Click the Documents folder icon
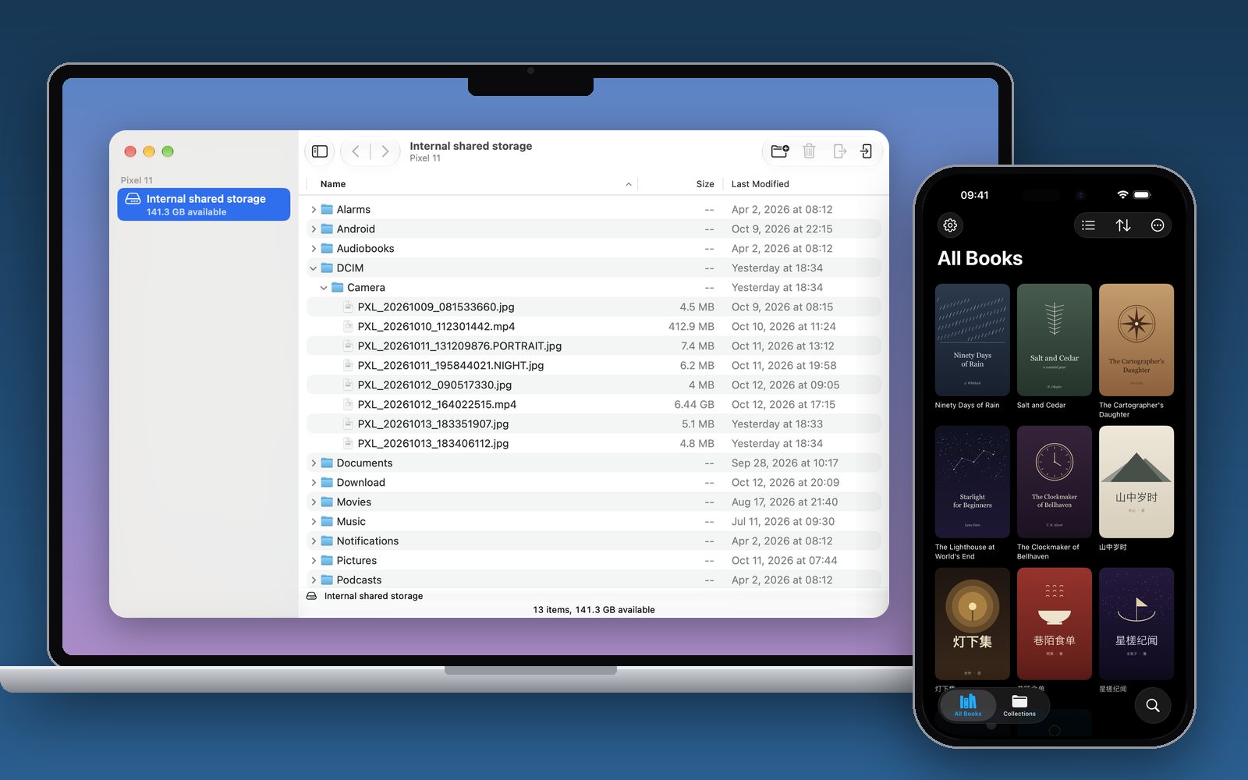 tap(328, 463)
